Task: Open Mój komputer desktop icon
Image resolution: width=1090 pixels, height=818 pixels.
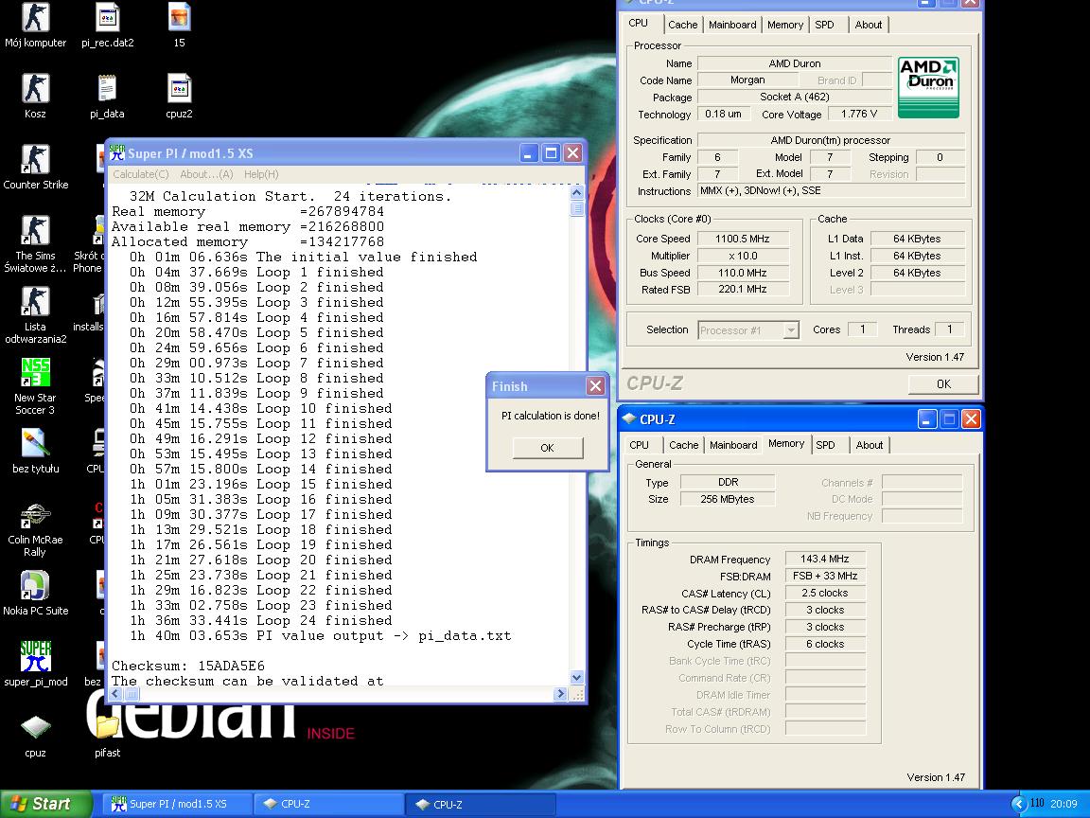Action: 35,25
